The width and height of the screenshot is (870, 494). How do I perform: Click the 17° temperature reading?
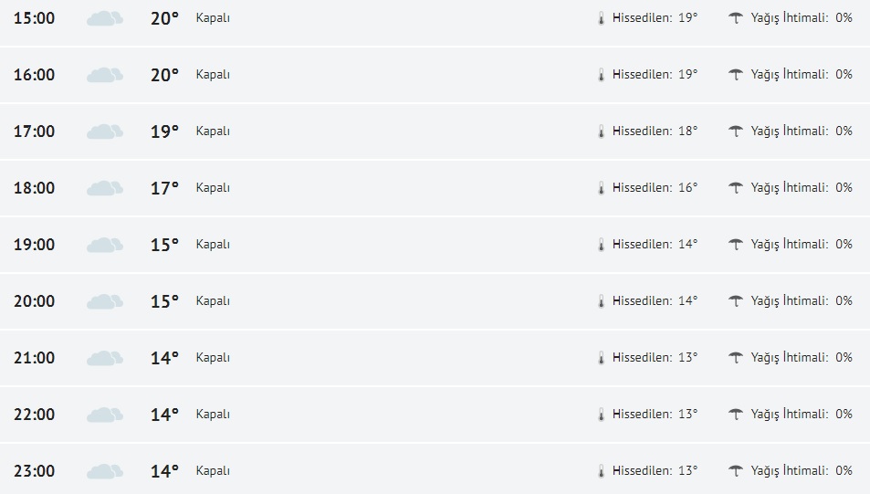tap(164, 188)
